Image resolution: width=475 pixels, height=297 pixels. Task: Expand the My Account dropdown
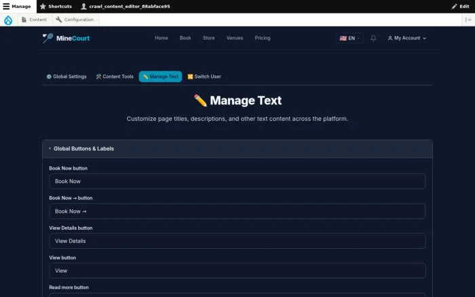coord(407,38)
